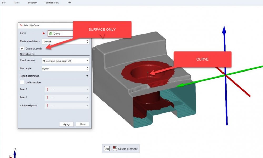Enable the Limit selection checkbox
The height and width of the screenshot is (158, 263).
22,82
